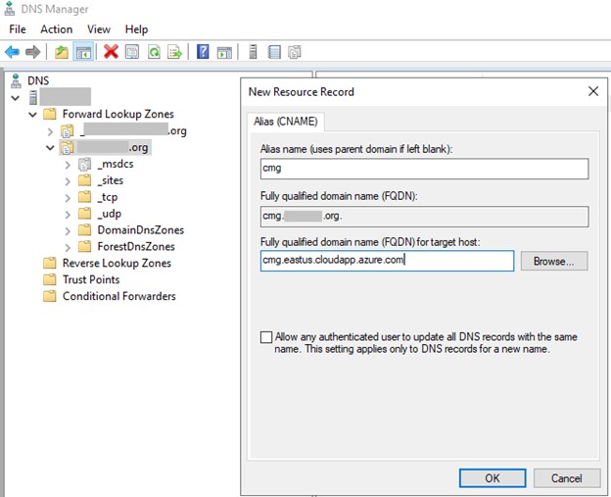Expand the DomainDnsZones node

68,231
